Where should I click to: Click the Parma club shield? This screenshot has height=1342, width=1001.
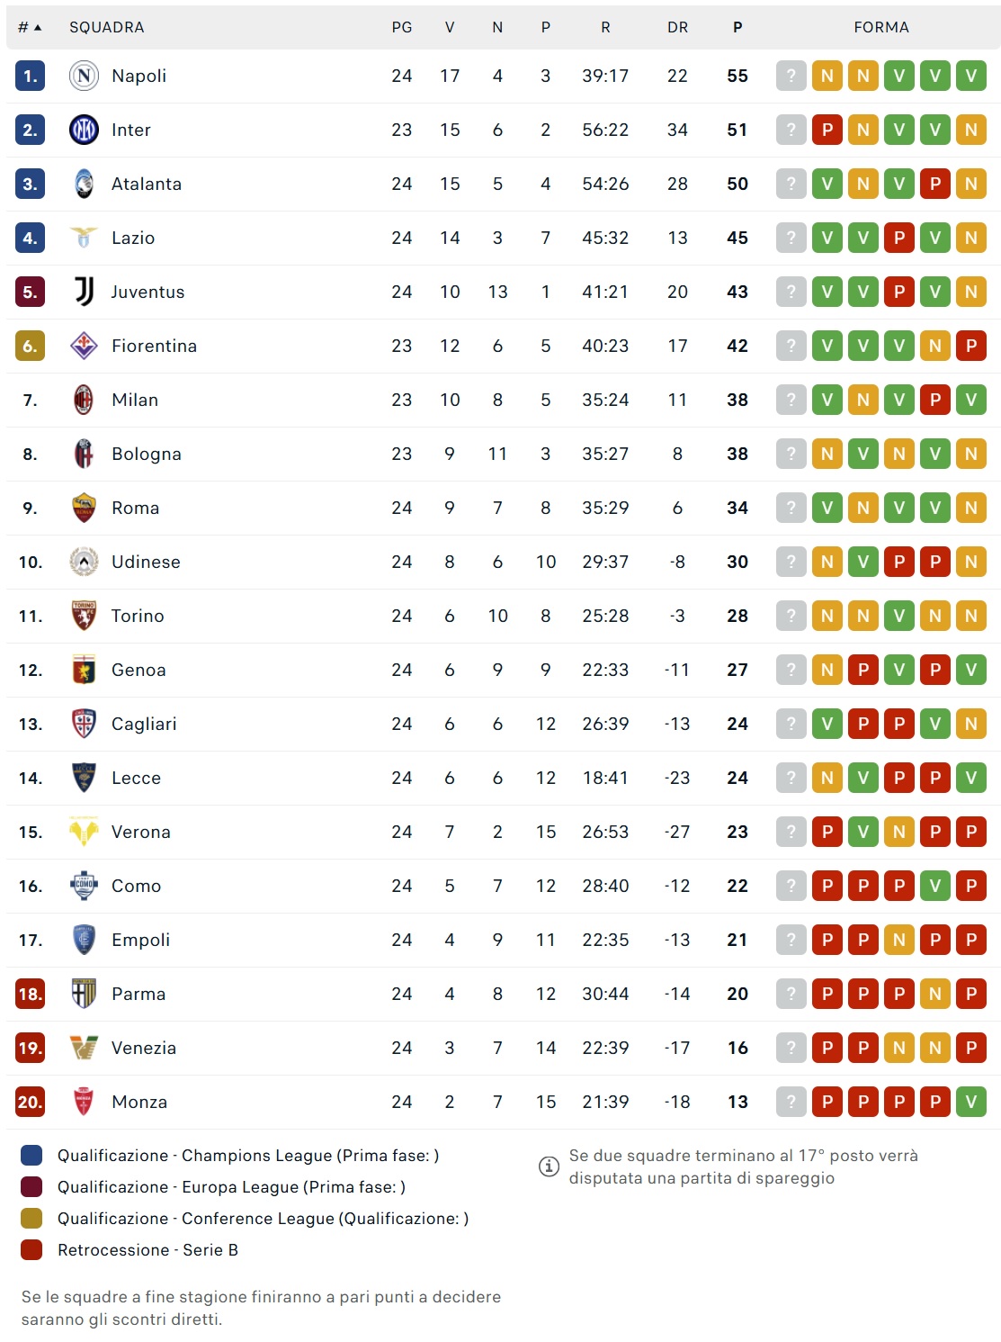pyautogui.click(x=84, y=994)
